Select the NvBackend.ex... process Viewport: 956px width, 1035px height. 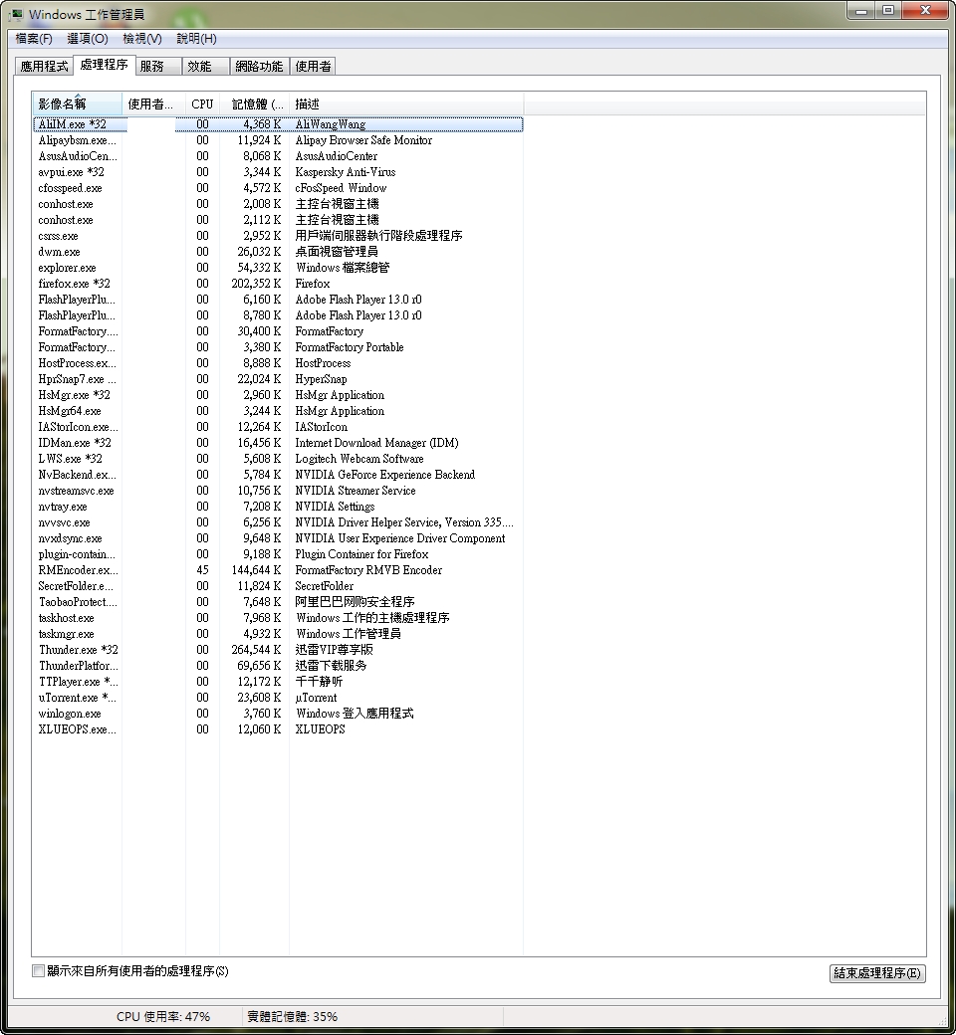pos(278,475)
